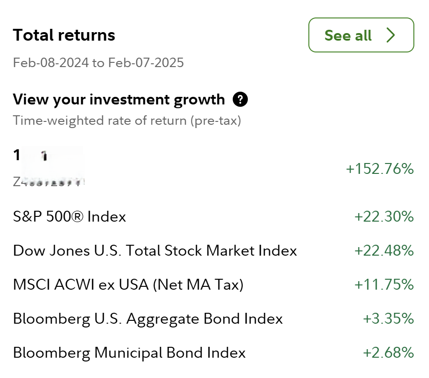429x378 pixels.
Task: Select Bloomberg Municipal Bond Index label
Action: tap(129, 353)
